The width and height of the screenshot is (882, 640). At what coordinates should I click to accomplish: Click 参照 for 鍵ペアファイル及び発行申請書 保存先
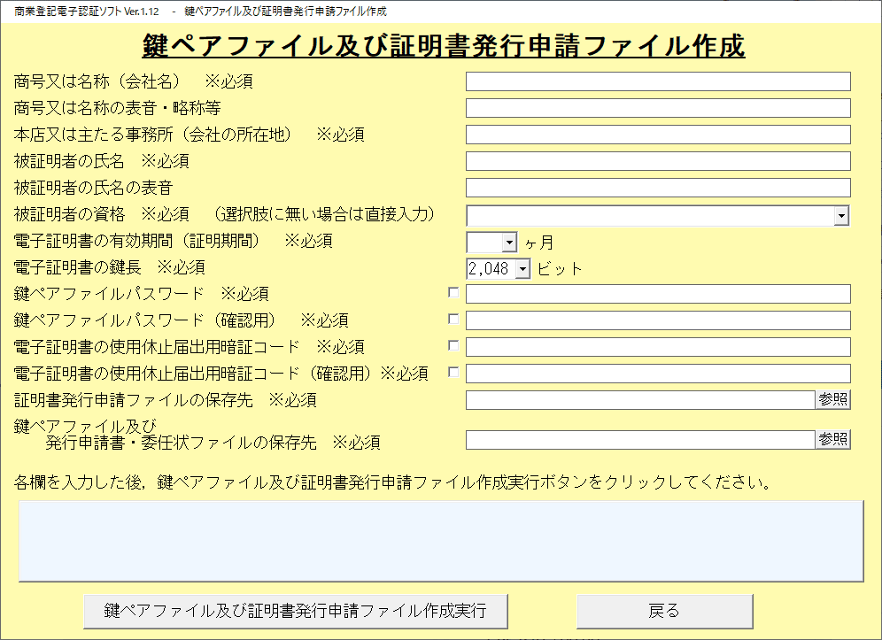pyautogui.click(x=832, y=440)
